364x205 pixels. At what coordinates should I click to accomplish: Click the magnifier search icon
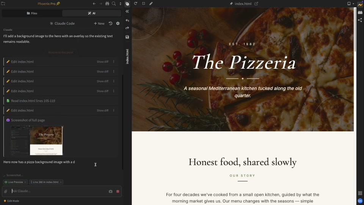pos(114,4)
